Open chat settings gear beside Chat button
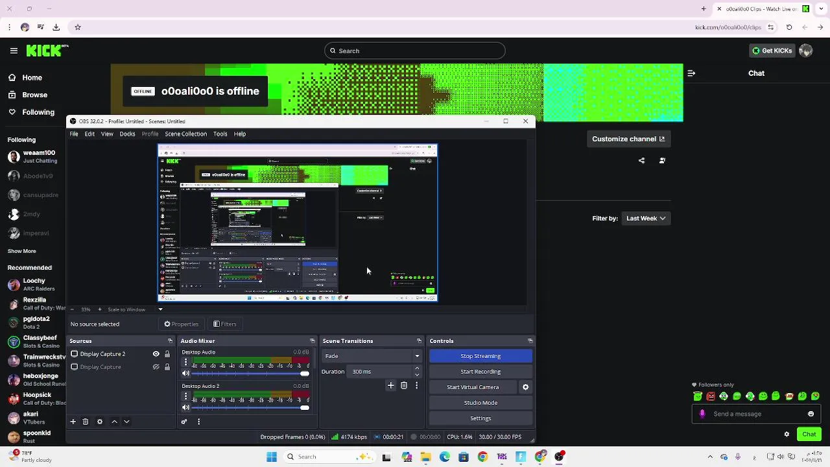 tap(787, 435)
